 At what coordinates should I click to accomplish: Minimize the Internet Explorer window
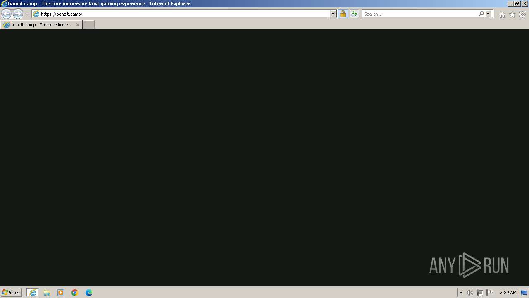510,4
